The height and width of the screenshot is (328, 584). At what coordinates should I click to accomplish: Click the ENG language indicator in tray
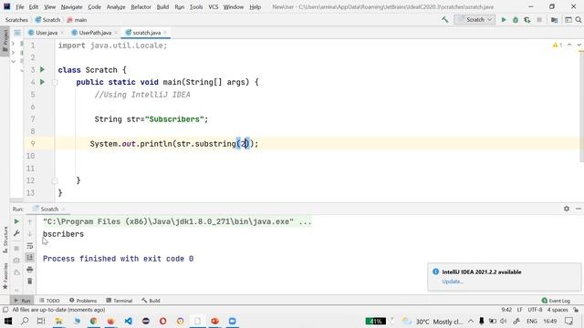coord(531,321)
